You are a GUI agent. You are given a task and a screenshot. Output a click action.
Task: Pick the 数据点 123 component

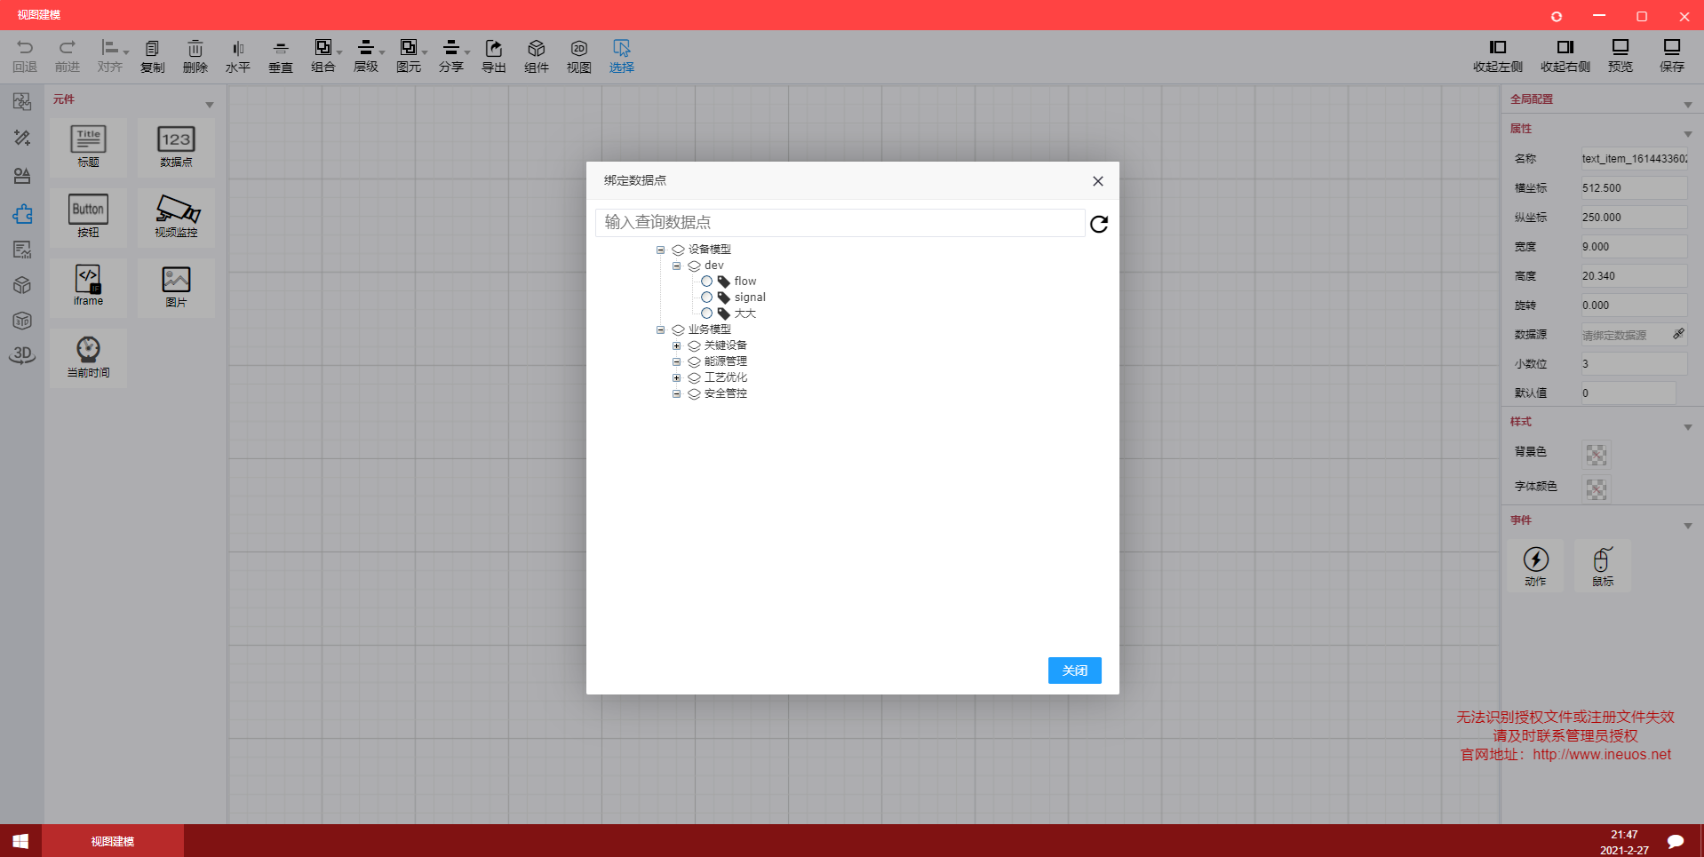(176, 147)
